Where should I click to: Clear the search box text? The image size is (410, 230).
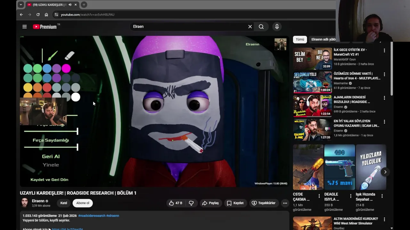click(250, 27)
